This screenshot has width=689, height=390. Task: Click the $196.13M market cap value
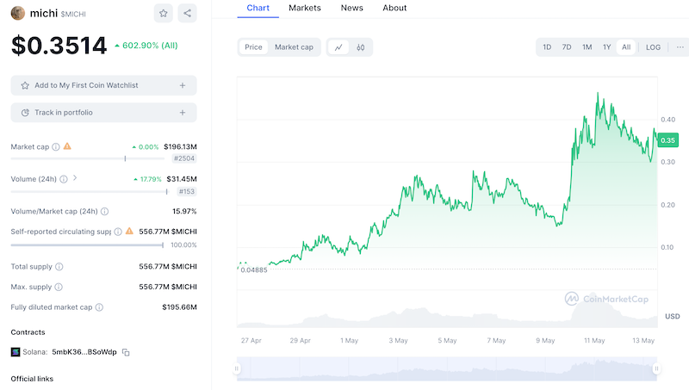coord(180,146)
